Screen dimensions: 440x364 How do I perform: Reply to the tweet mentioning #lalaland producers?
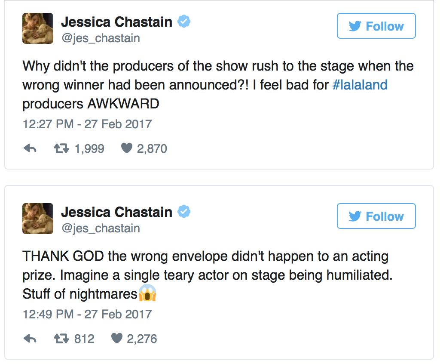(30, 149)
